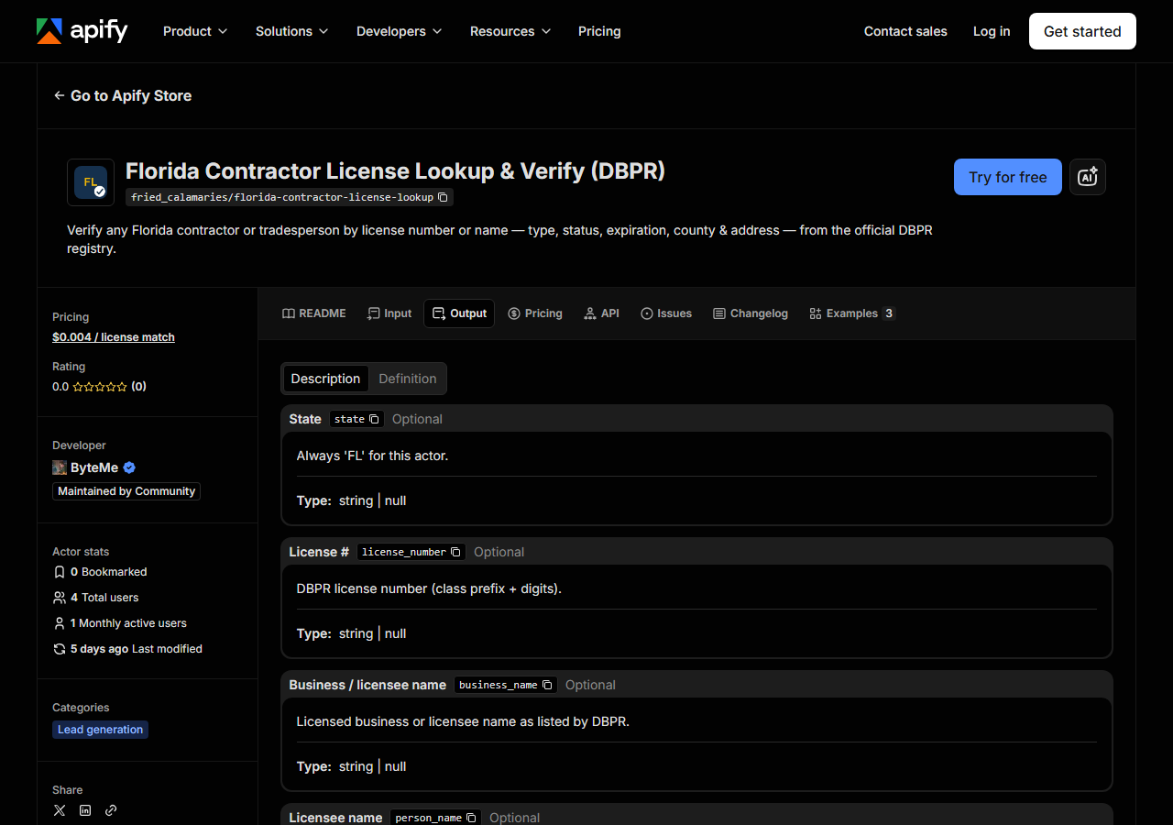1173x825 pixels.
Task: Switch to the API tab
Action: coord(601,313)
